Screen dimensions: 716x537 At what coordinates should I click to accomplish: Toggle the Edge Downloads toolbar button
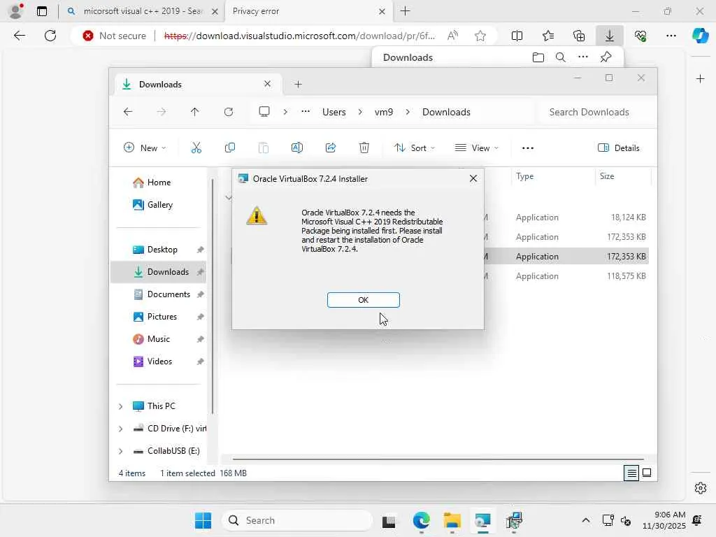(x=610, y=36)
